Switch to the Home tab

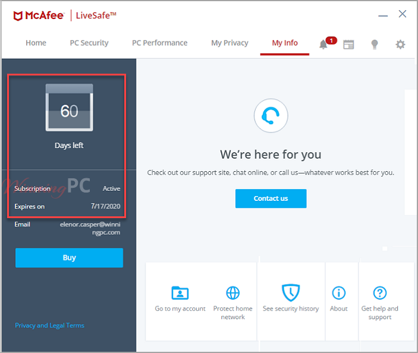pos(36,43)
